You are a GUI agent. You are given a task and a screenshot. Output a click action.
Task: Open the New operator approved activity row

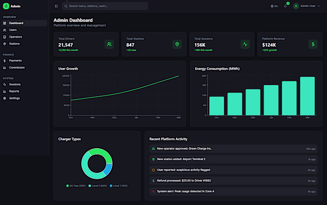(x=234, y=148)
